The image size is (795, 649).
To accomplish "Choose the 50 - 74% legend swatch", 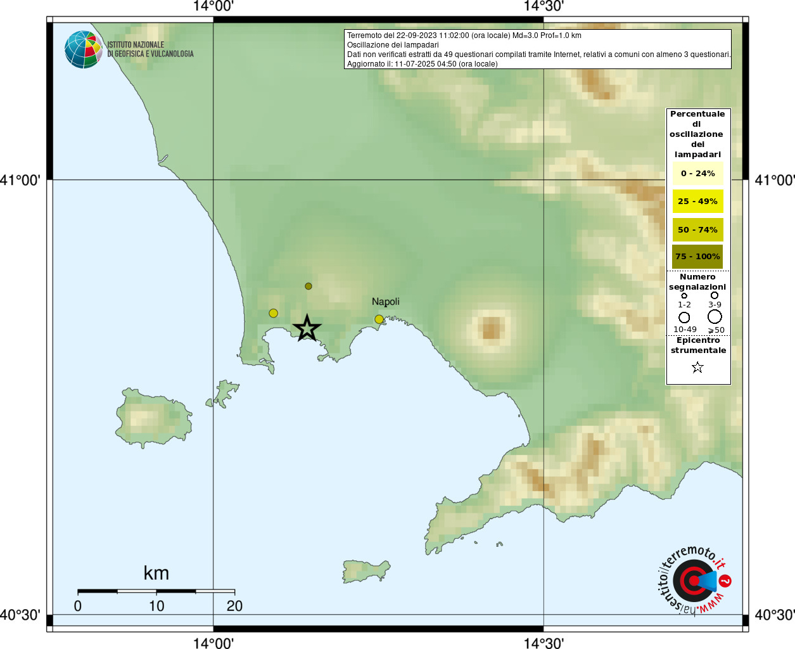I will (697, 230).
